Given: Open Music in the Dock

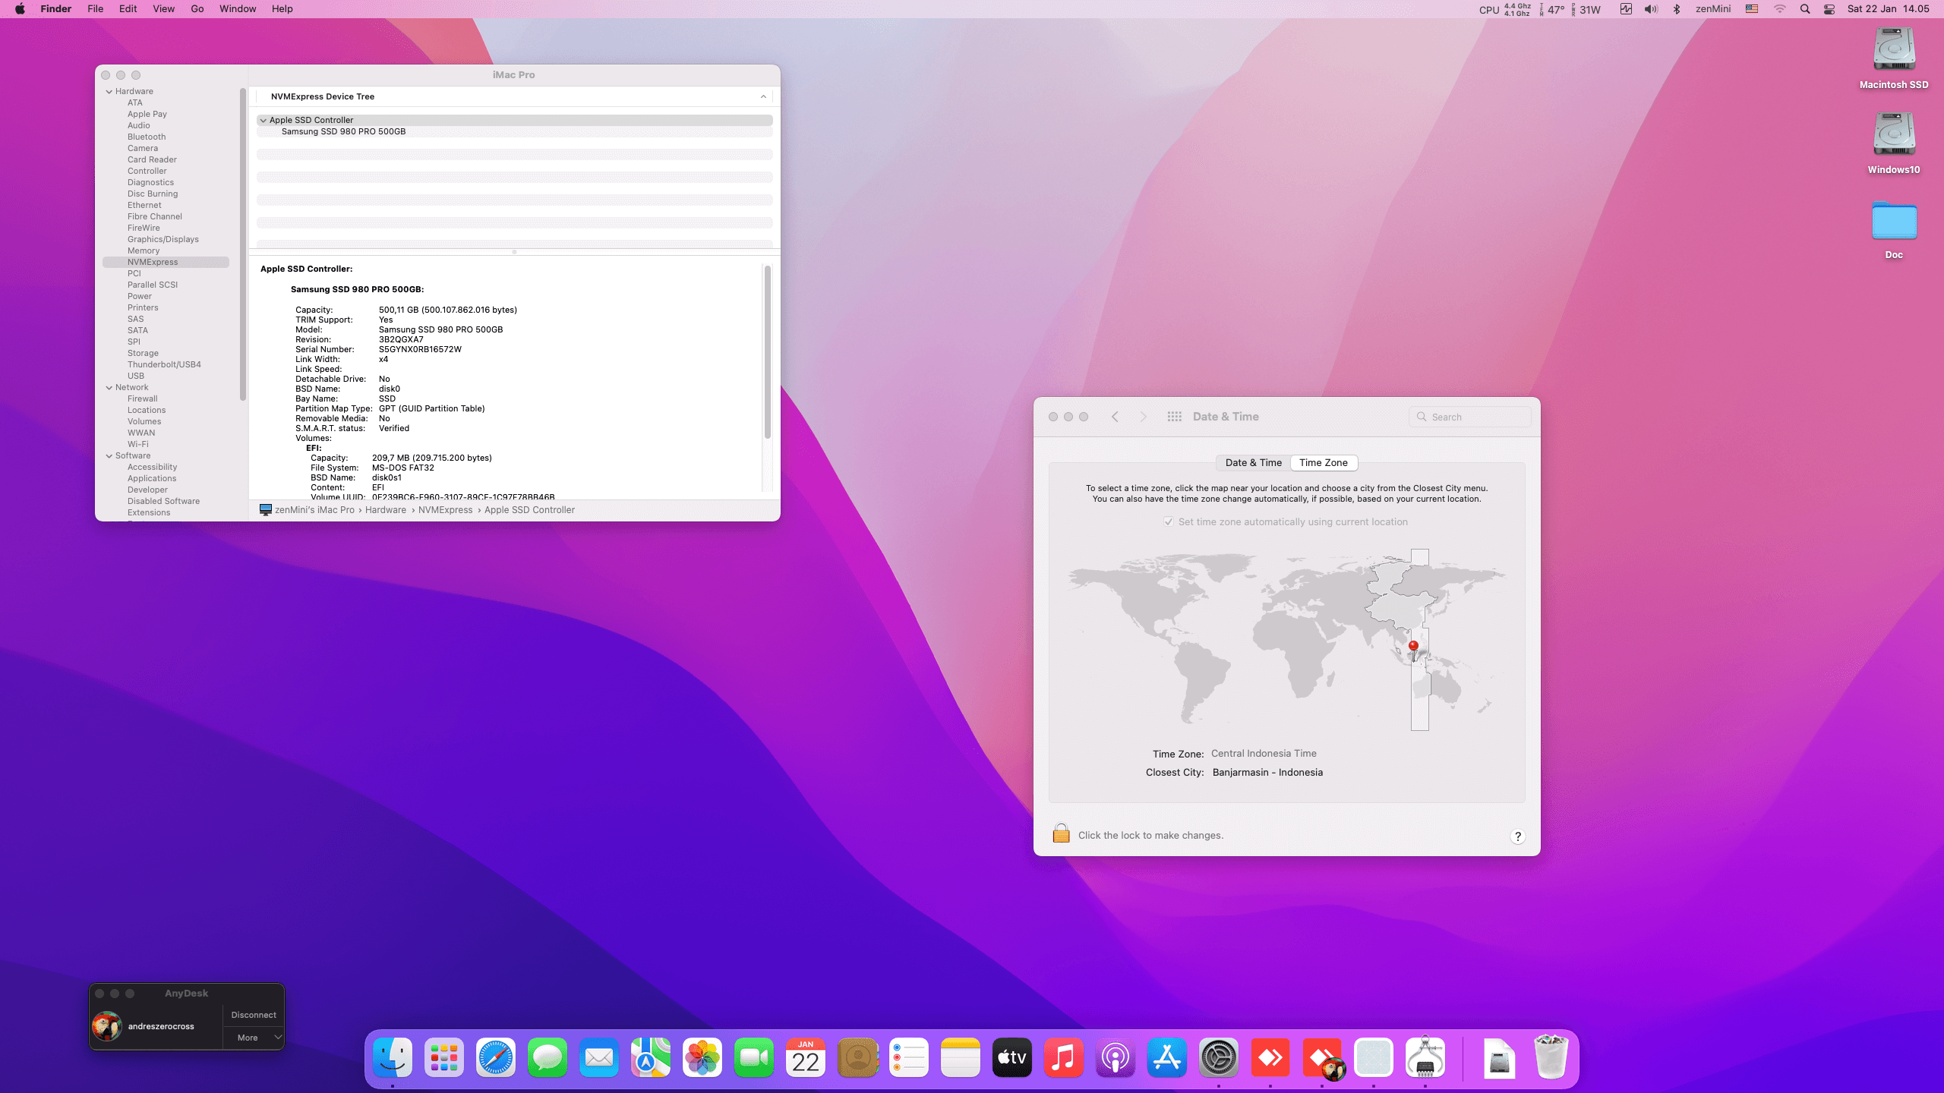Looking at the screenshot, I should (x=1064, y=1057).
